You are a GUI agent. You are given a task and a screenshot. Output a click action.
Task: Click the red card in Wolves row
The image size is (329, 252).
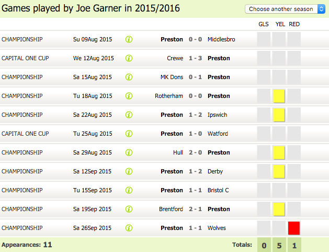(x=294, y=228)
